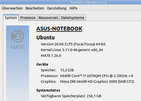Switch to the Prozesse tab
This screenshot has width=141, height=101.
point(28,18)
